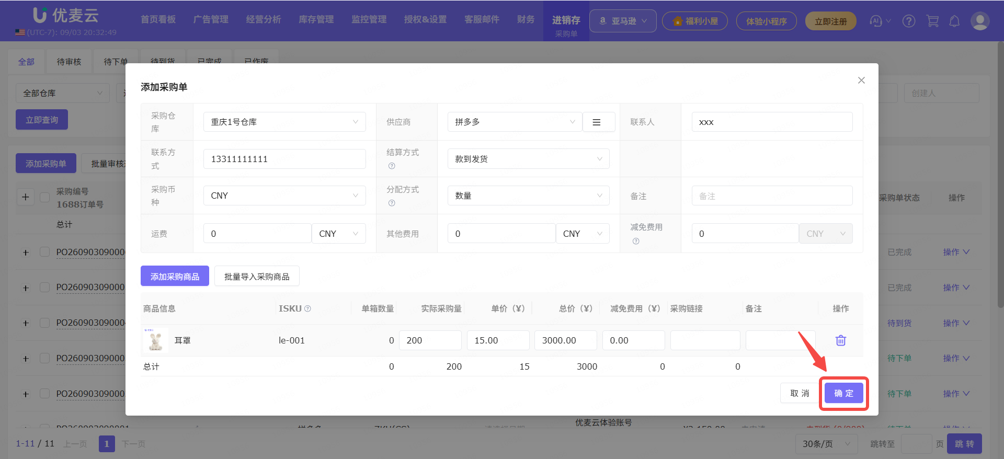Switch to the 待审核 tab
This screenshot has width=1004, height=459.
[x=69, y=62]
